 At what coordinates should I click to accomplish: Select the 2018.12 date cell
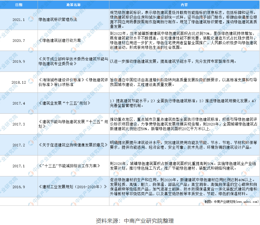[19, 82]
